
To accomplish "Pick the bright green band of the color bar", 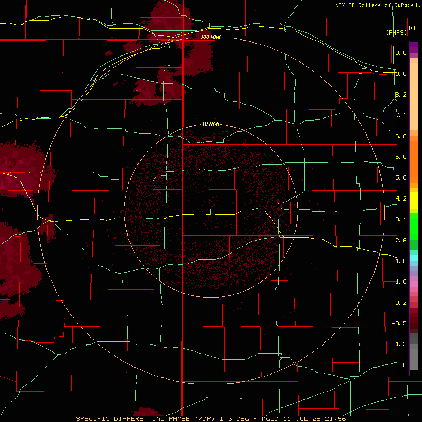I will (414, 226).
